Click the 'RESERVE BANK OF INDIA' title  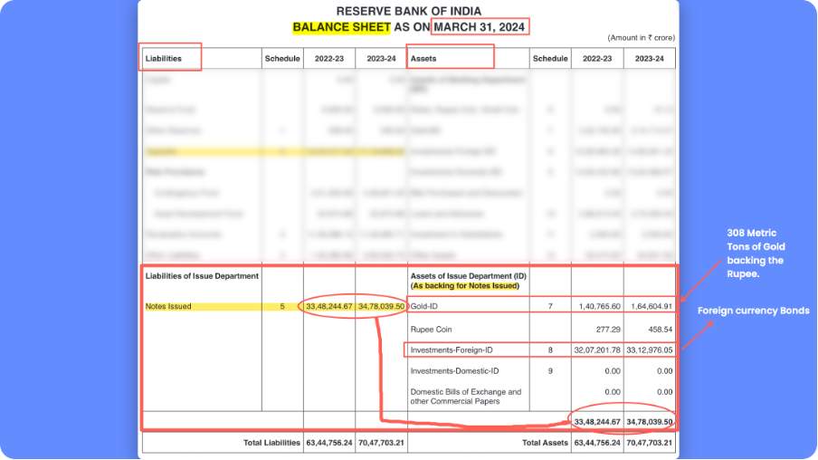point(408,11)
